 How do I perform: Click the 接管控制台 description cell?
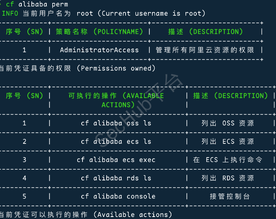tap(230, 196)
